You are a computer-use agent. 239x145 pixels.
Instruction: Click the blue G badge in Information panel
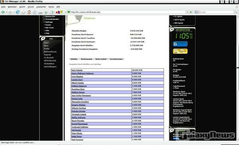(x=180, y=44)
